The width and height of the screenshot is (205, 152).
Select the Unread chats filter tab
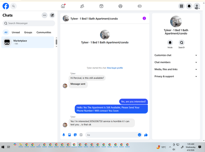click(x=16, y=32)
